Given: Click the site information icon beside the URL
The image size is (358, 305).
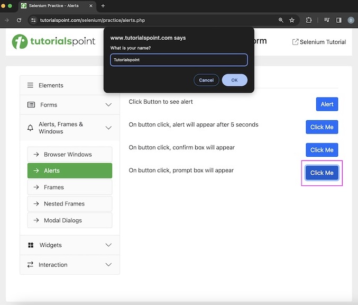Looking at the screenshot, I should [33, 20].
